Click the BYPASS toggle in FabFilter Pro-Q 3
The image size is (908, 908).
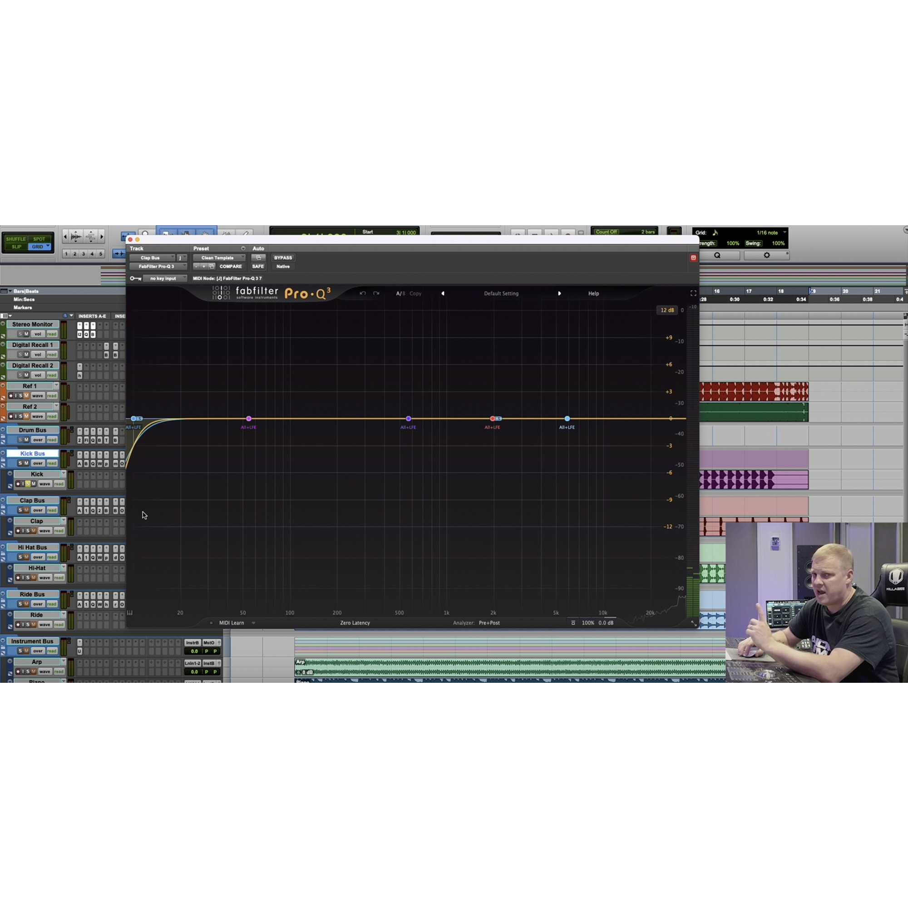point(283,257)
